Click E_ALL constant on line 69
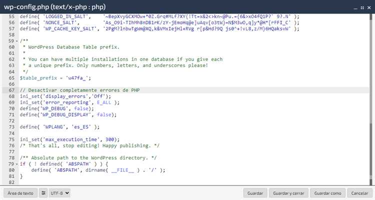 pyautogui.click(x=104, y=102)
